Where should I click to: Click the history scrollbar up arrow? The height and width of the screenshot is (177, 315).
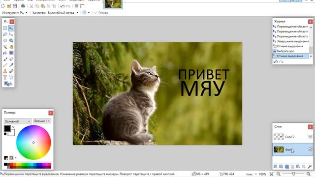pyautogui.click(x=311, y=27)
